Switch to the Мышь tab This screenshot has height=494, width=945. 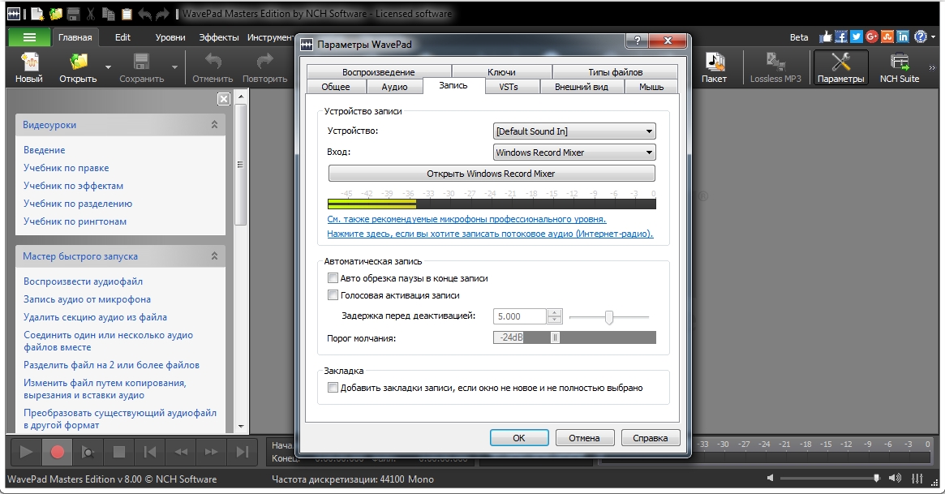[651, 87]
